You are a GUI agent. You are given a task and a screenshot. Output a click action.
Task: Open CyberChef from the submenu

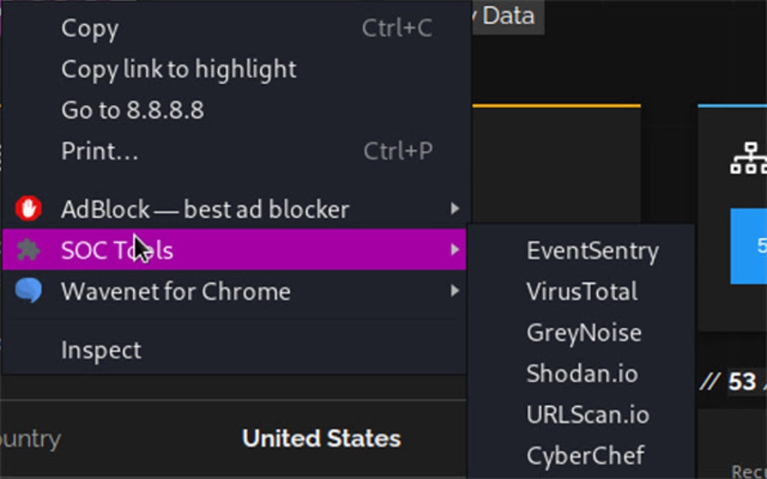(584, 455)
